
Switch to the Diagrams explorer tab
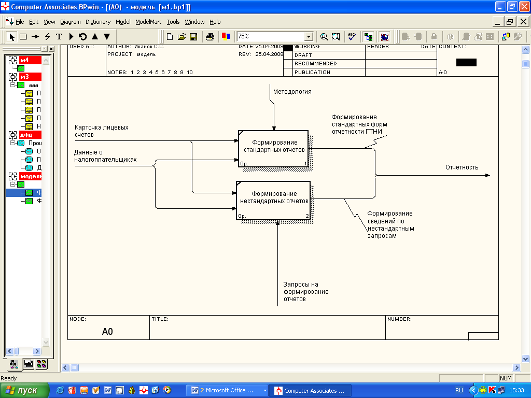pos(29,364)
